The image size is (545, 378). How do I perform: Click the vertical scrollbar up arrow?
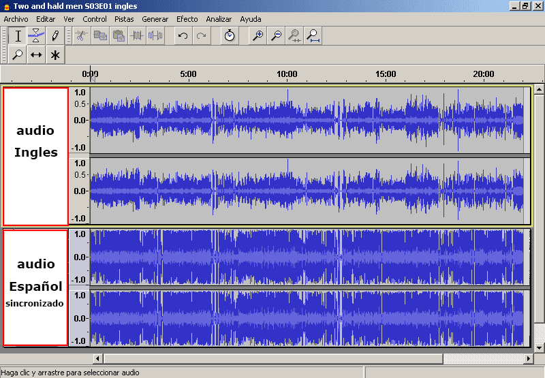pyautogui.click(x=539, y=89)
